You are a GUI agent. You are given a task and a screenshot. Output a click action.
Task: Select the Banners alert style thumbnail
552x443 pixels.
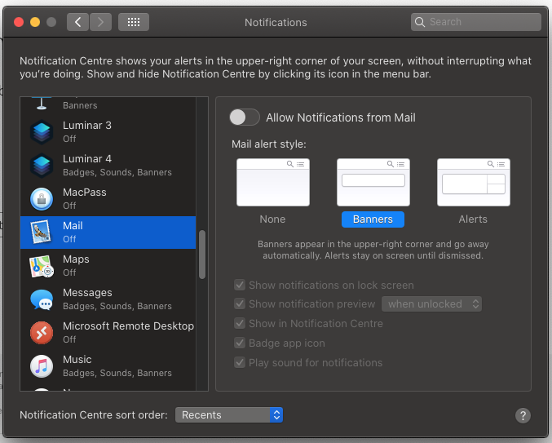coord(373,182)
